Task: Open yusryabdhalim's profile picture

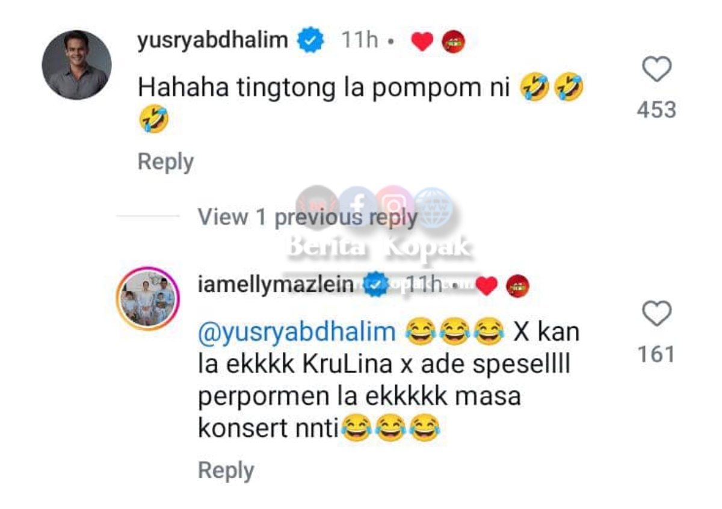Action: point(76,64)
